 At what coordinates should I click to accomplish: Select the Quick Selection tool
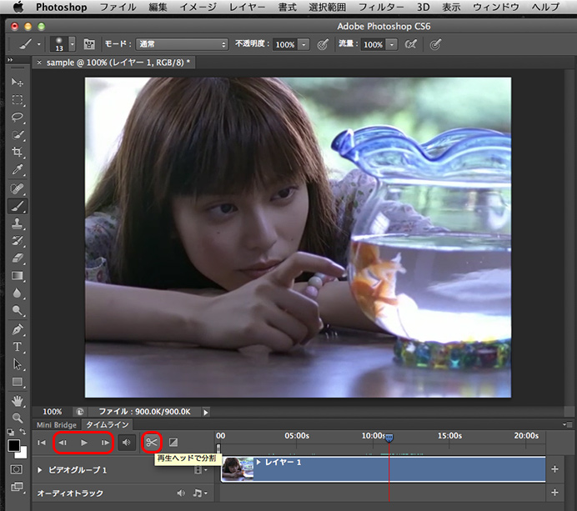coord(17,135)
